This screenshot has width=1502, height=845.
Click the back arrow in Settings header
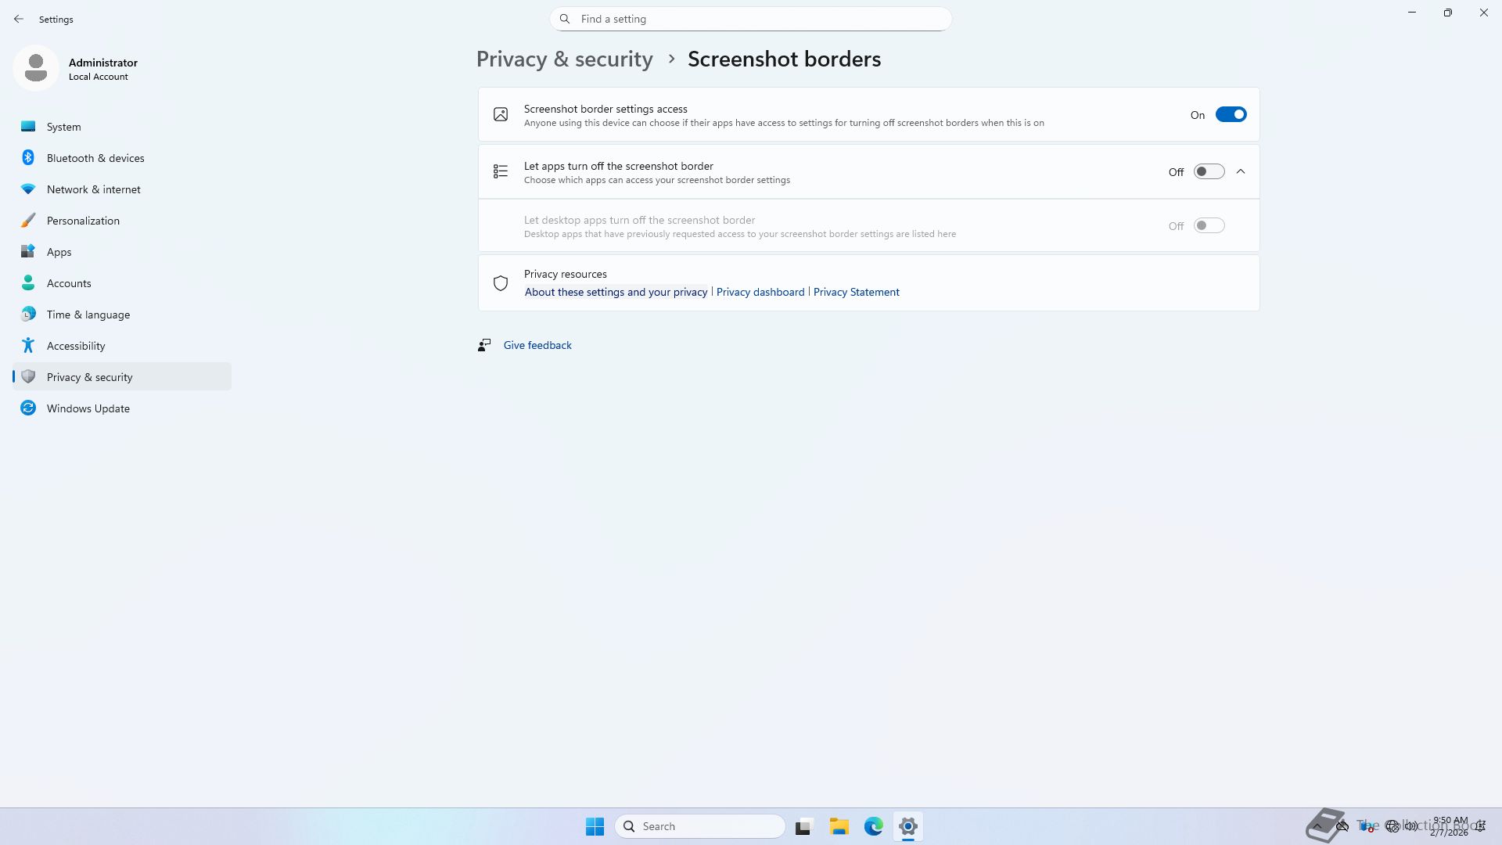[19, 19]
